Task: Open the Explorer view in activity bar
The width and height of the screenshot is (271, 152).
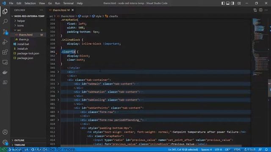Action: point(5,11)
